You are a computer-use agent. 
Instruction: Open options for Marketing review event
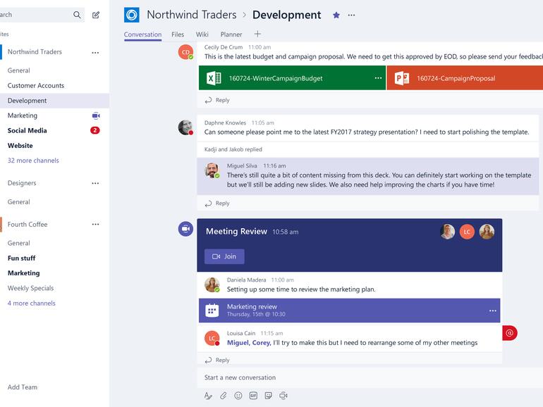pyautogui.click(x=493, y=311)
